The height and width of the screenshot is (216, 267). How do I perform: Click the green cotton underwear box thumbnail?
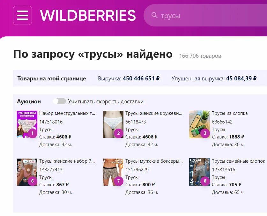199,124
